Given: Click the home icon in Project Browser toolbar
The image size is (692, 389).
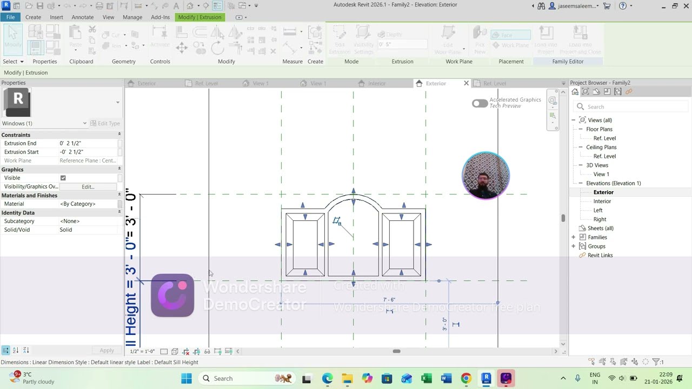Looking at the screenshot, I should (575, 92).
